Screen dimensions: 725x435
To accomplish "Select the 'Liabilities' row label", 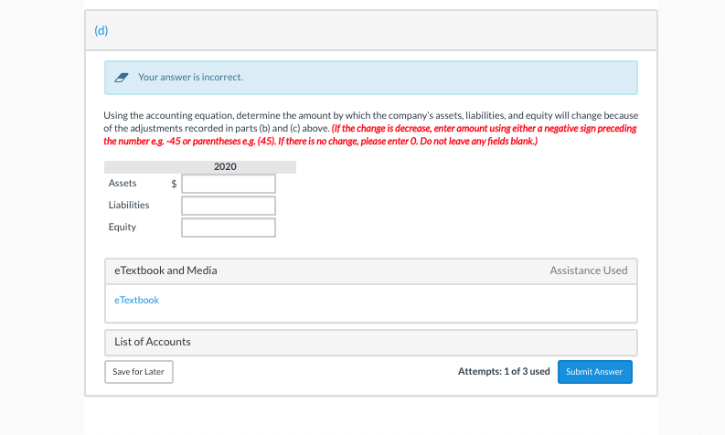I will click(129, 205).
